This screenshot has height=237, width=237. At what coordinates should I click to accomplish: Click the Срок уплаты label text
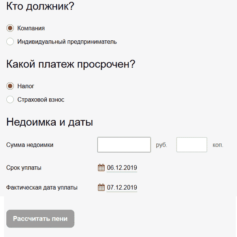click(x=24, y=167)
